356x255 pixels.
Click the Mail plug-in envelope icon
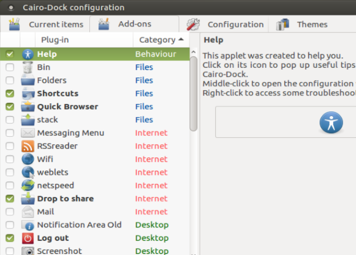coord(28,212)
